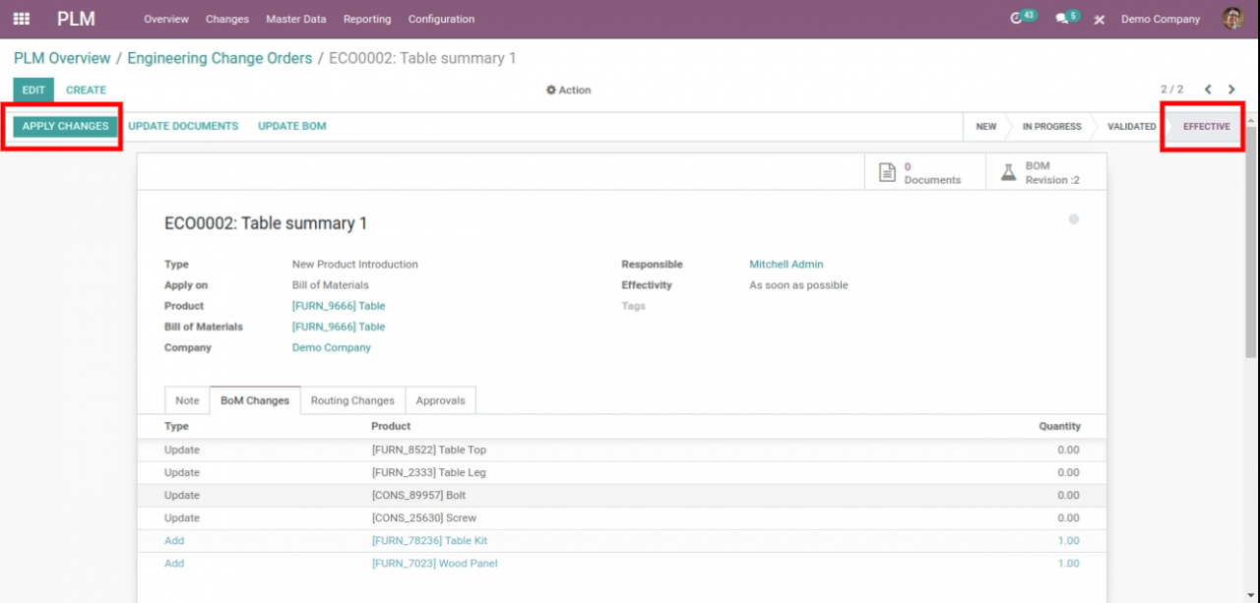Open the apps grid menu

pyautogui.click(x=22, y=19)
